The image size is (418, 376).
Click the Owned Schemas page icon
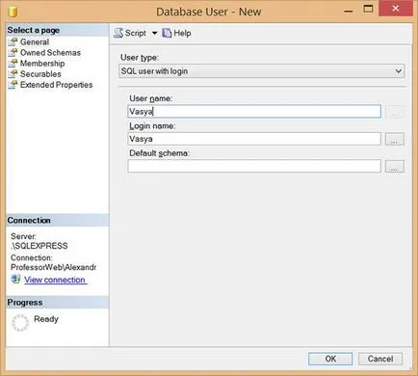click(13, 53)
